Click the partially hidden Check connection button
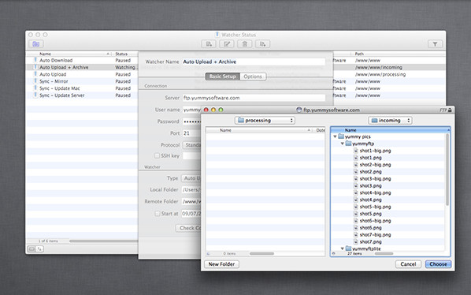 [x=188, y=228]
